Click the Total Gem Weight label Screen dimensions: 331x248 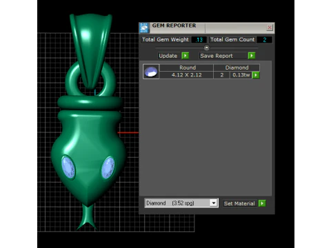[165, 39]
